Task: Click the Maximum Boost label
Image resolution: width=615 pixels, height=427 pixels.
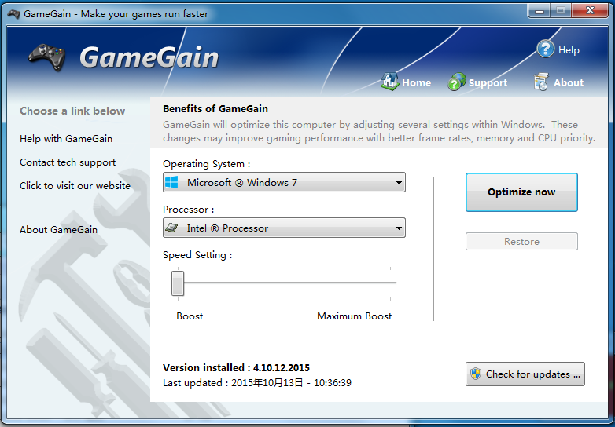Action: (354, 316)
